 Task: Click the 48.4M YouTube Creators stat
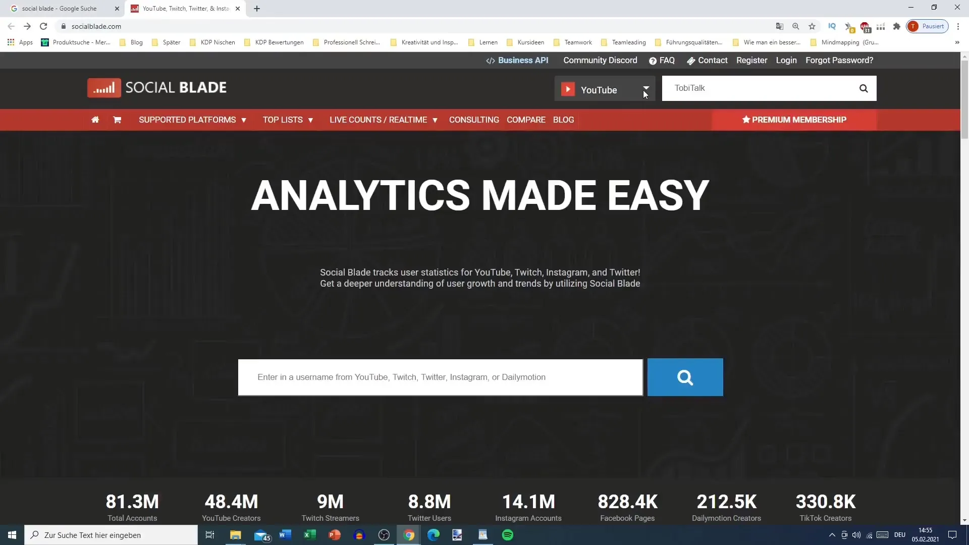231,507
